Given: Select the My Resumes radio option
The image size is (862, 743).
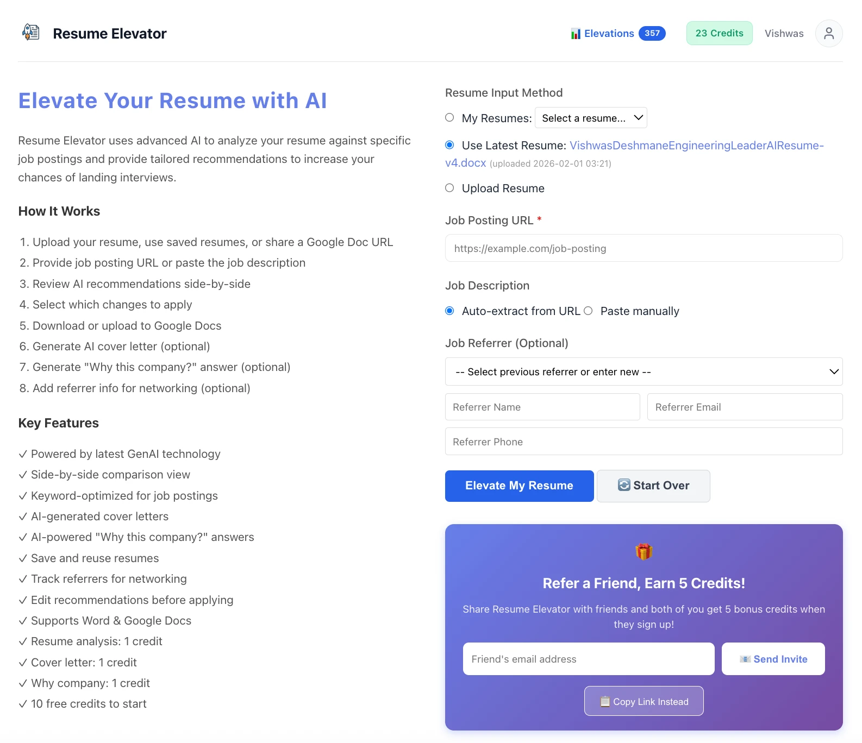Looking at the screenshot, I should tap(449, 118).
